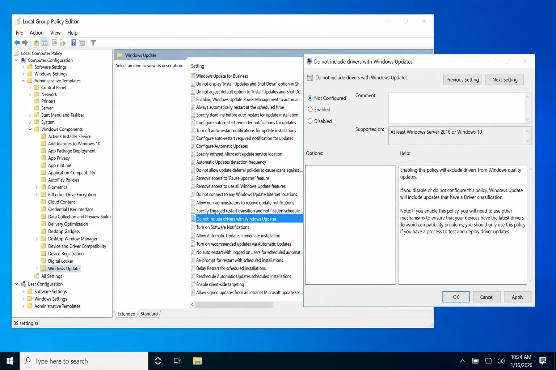Screen dimensions: 556x370
Task: Expand the BitLocker Drive Encryption node
Action: [x=37, y=194]
